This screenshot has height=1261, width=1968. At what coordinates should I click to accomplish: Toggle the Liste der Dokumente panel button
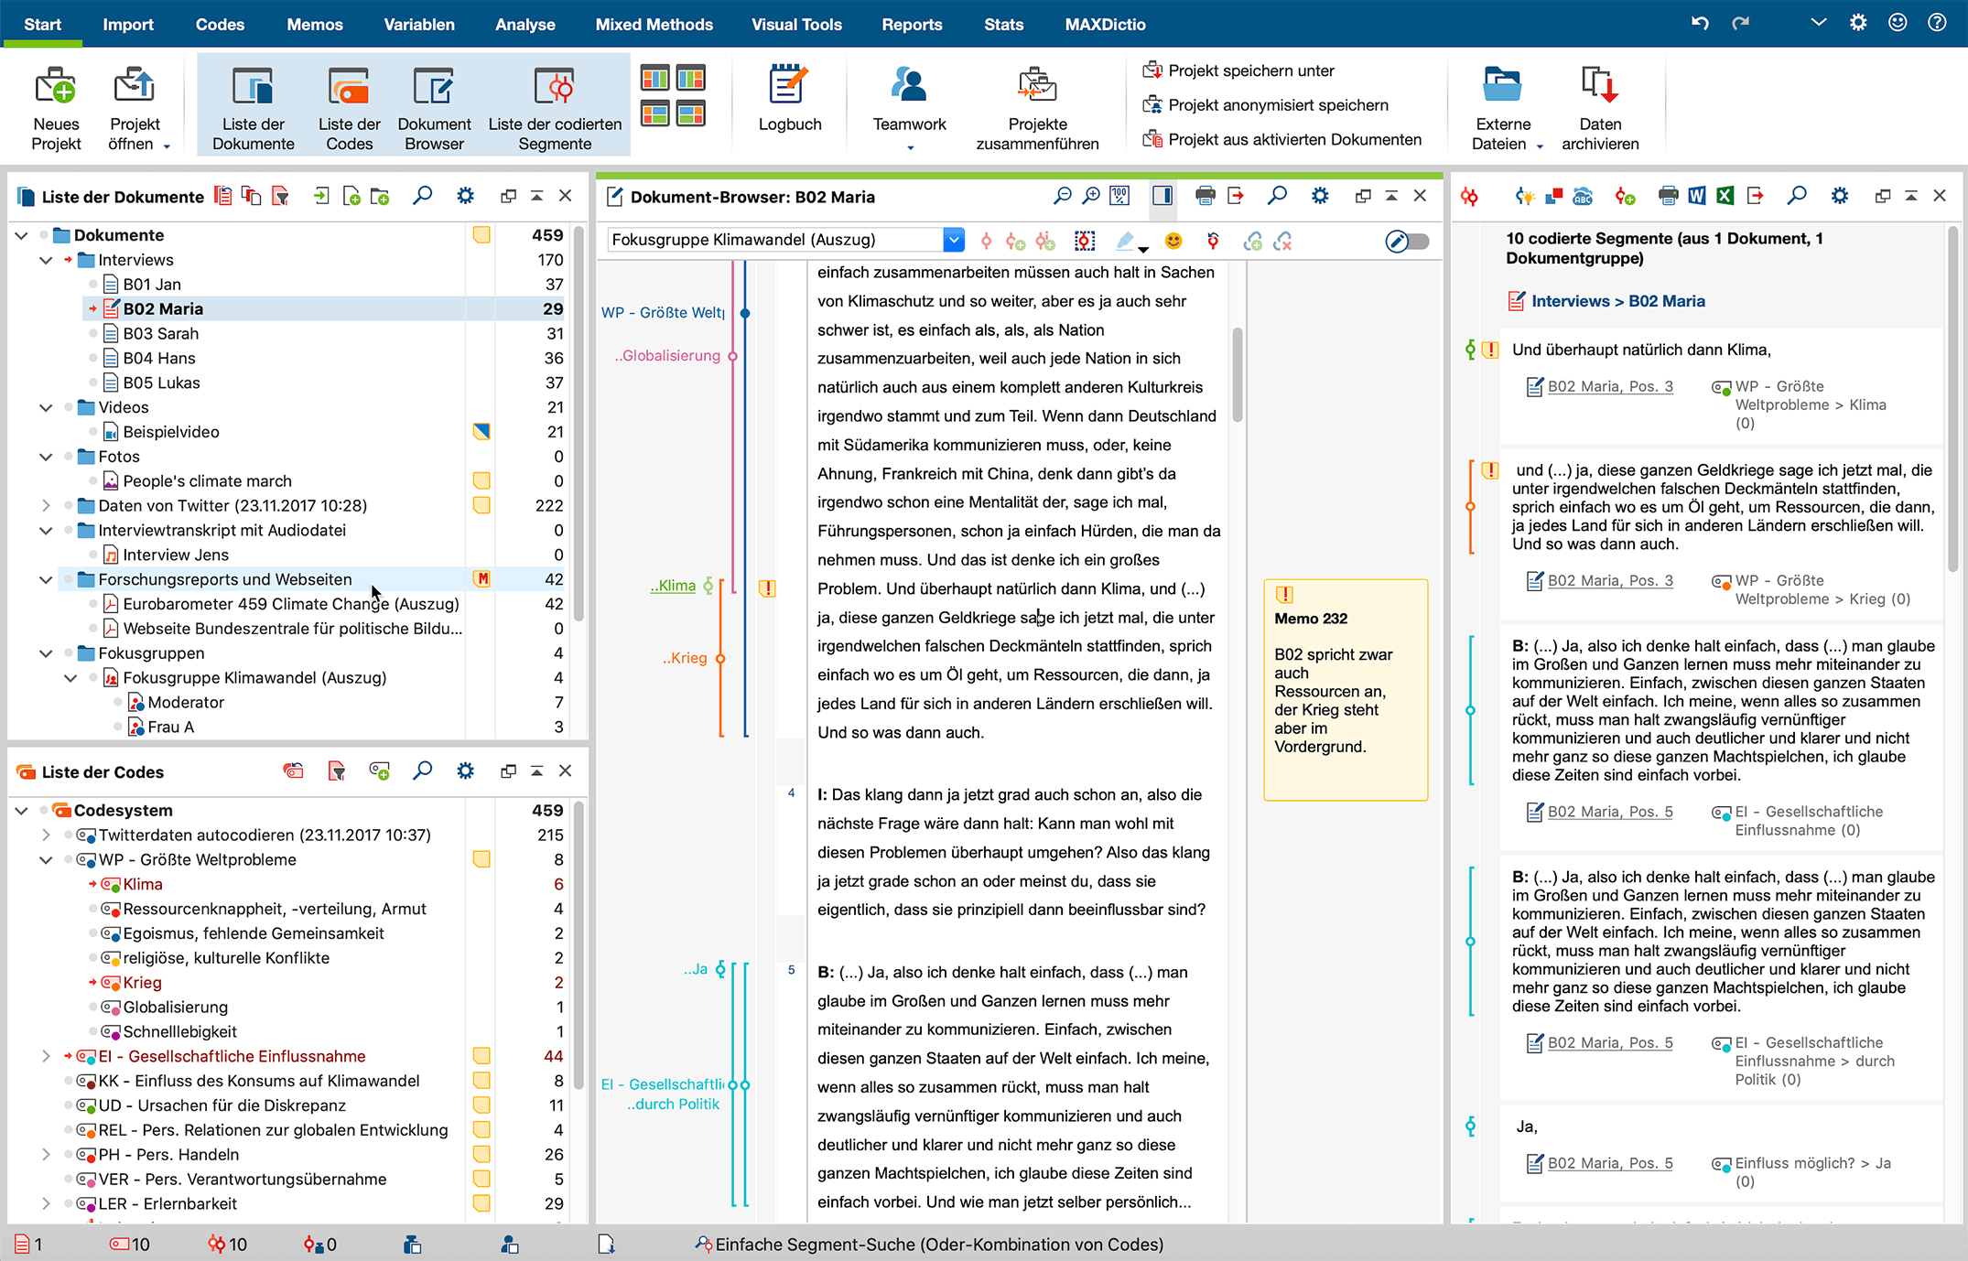(x=254, y=107)
